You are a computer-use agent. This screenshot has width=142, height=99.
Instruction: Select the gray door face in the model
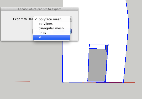[x=97, y=65]
